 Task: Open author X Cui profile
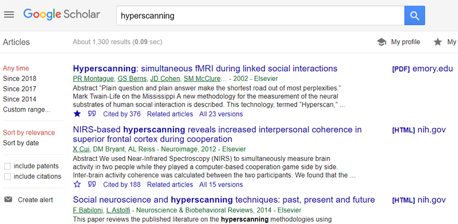(x=81, y=150)
